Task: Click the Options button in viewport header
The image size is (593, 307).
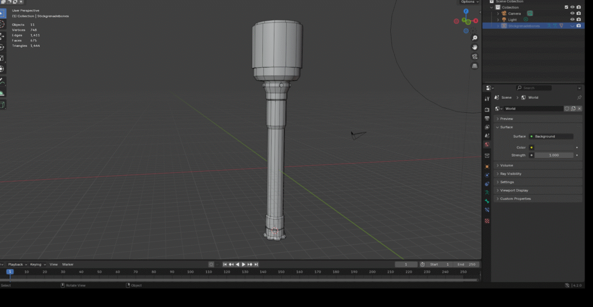Action: pos(468,2)
